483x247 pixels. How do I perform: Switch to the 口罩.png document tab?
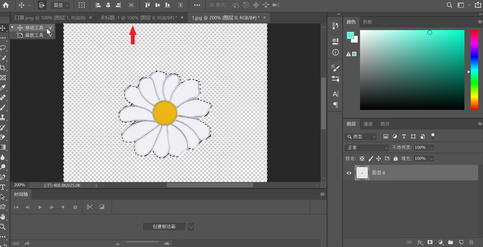pos(50,18)
